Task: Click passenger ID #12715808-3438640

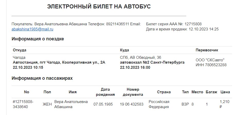Action: tap(23, 104)
